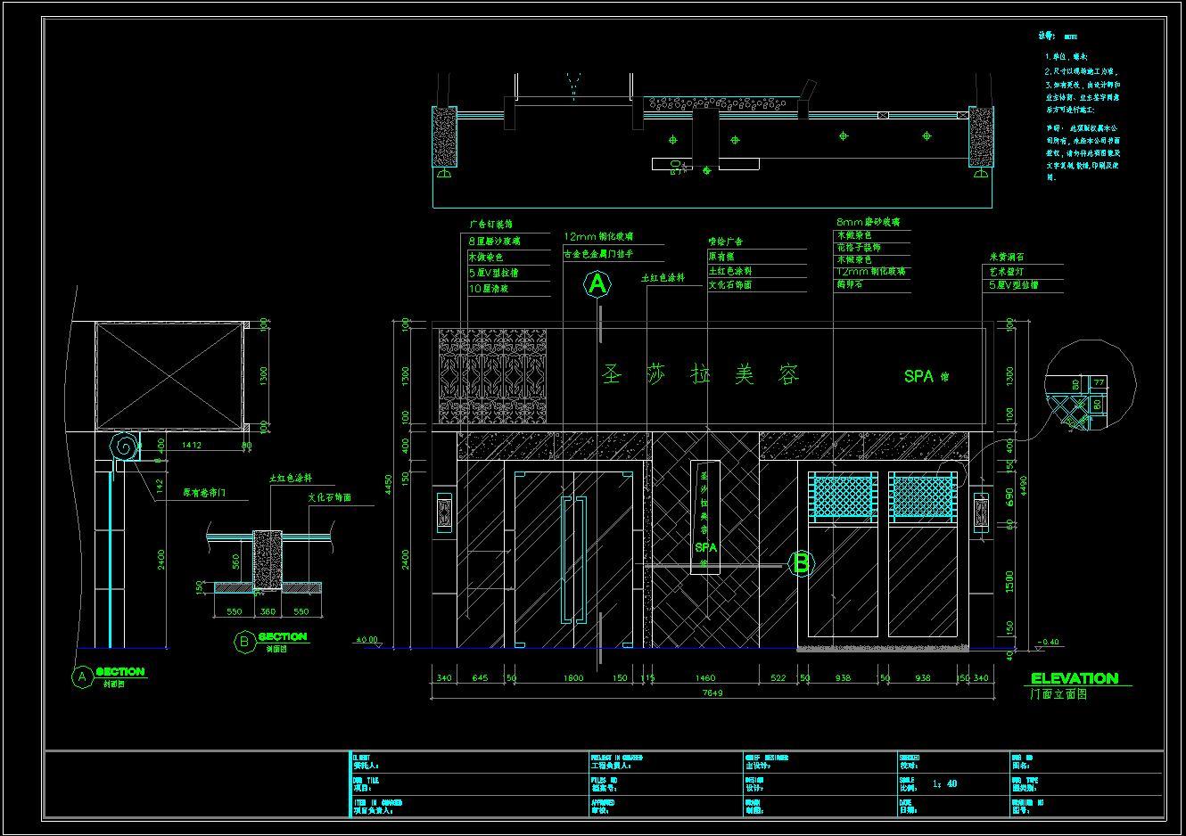Select the 10厘清玻 annotation
This screenshot has height=836, width=1186.
point(489,289)
